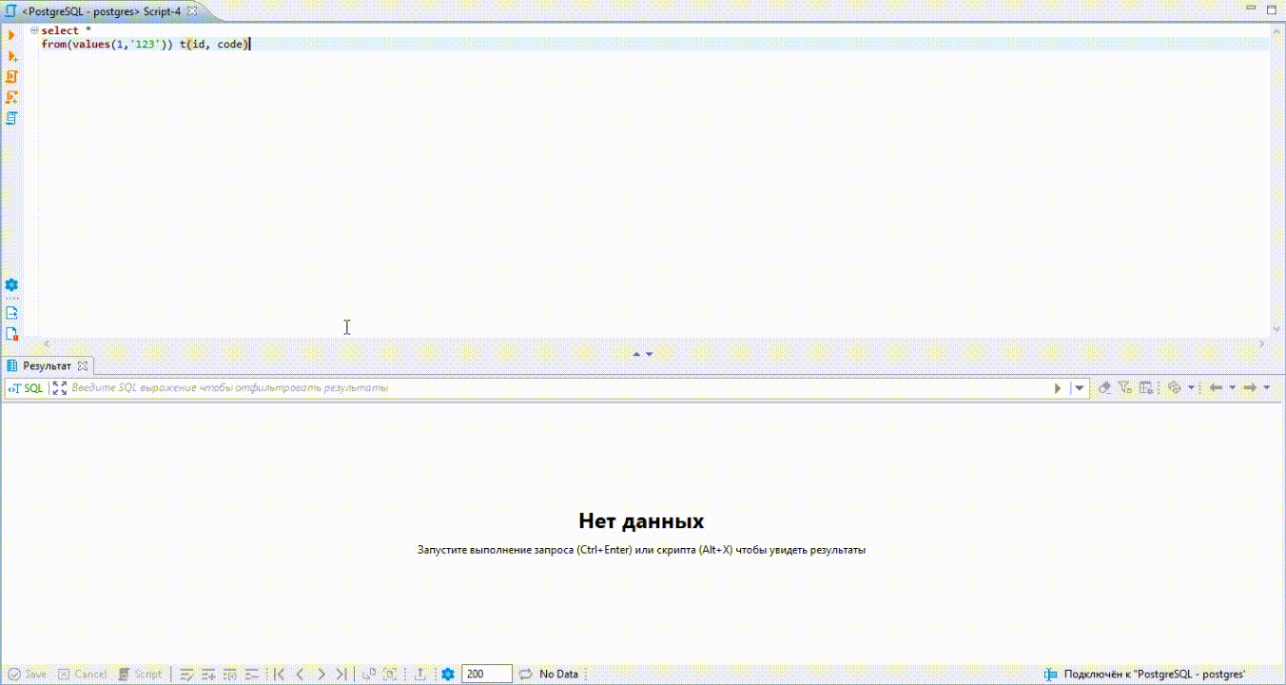Click the query analysis icon in left sidebar
The width and height of the screenshot is (1286, 685).
pos(11,96)
